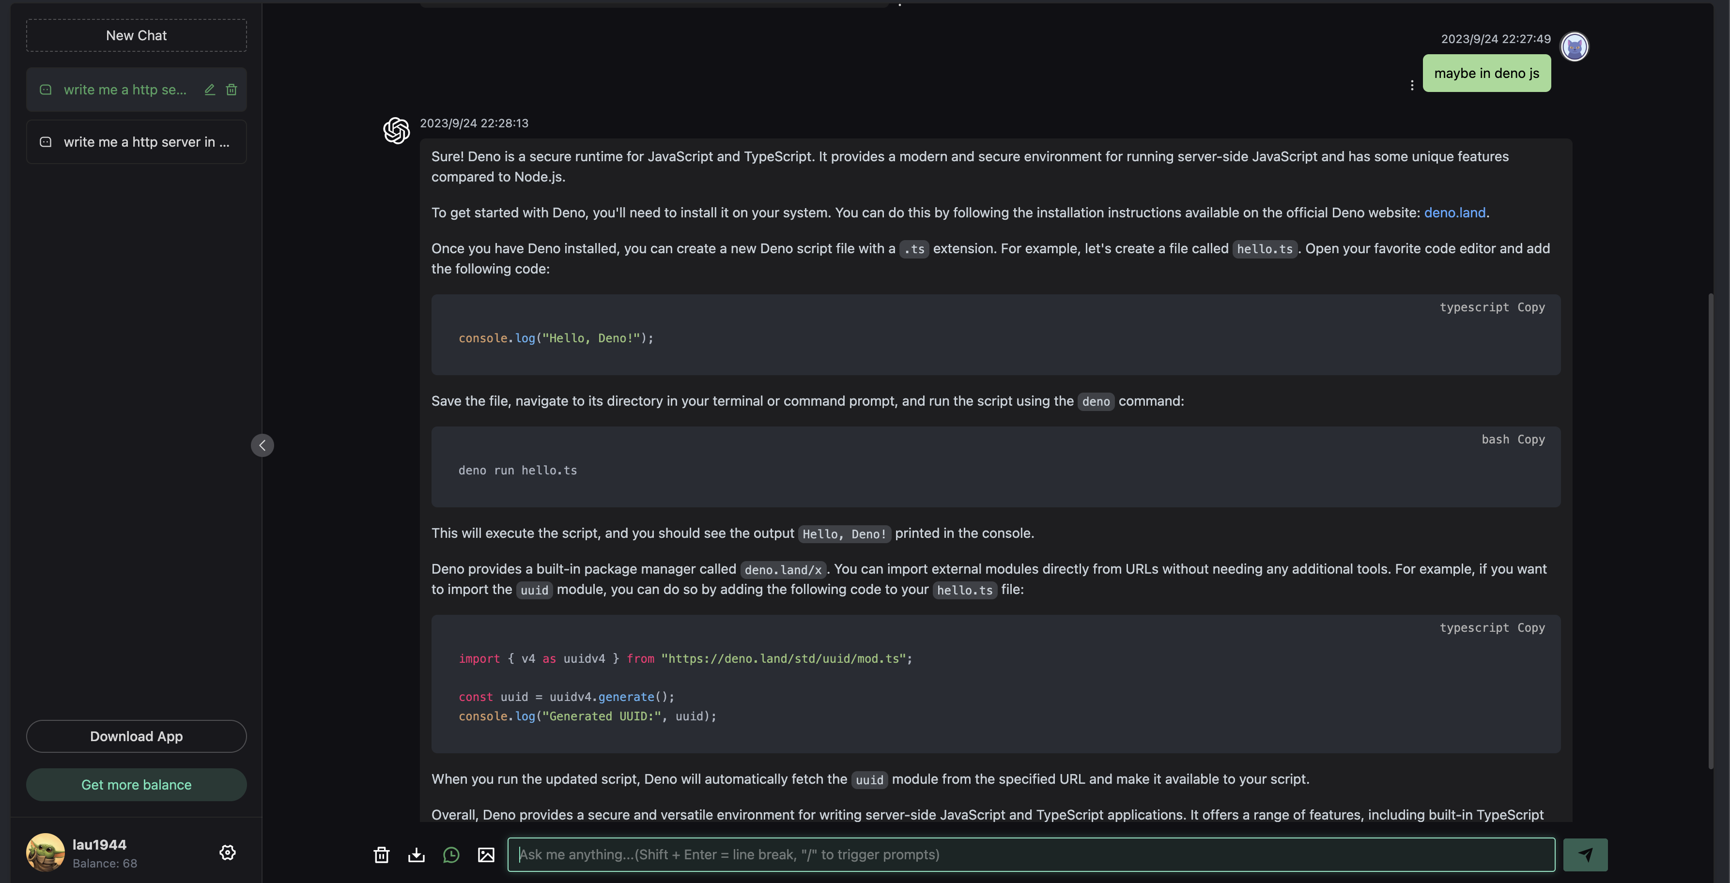Click Get more balance
Viewport: 1730px width, 883px height.
136,785
